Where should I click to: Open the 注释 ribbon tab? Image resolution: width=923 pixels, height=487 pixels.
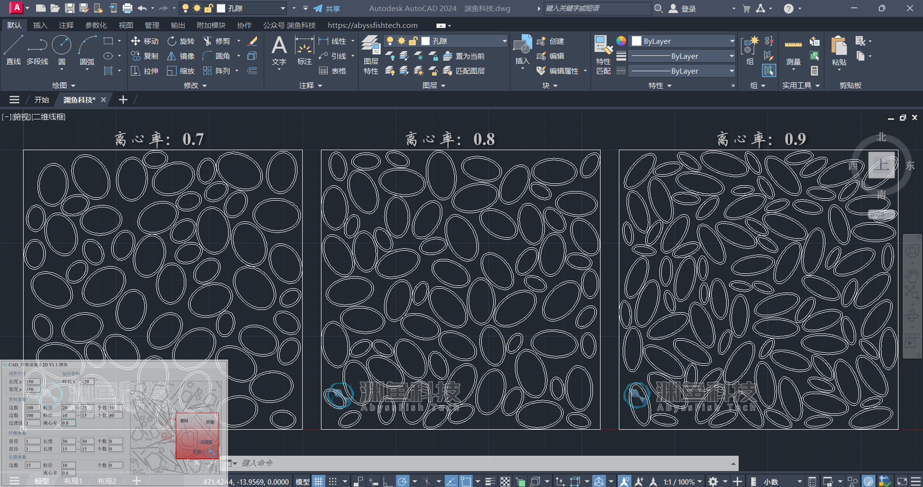coord(66,25)
